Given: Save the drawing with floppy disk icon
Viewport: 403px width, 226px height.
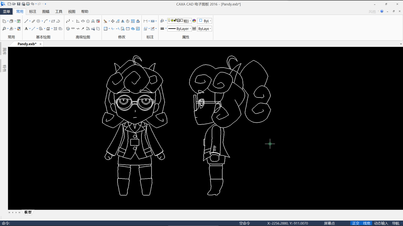Looking at the screenshot, I should tap(18, 4).
